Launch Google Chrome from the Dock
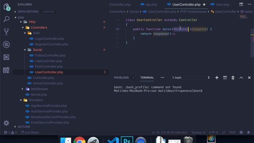254x143 pixels. pyautogui.click(x=79, y=140)
